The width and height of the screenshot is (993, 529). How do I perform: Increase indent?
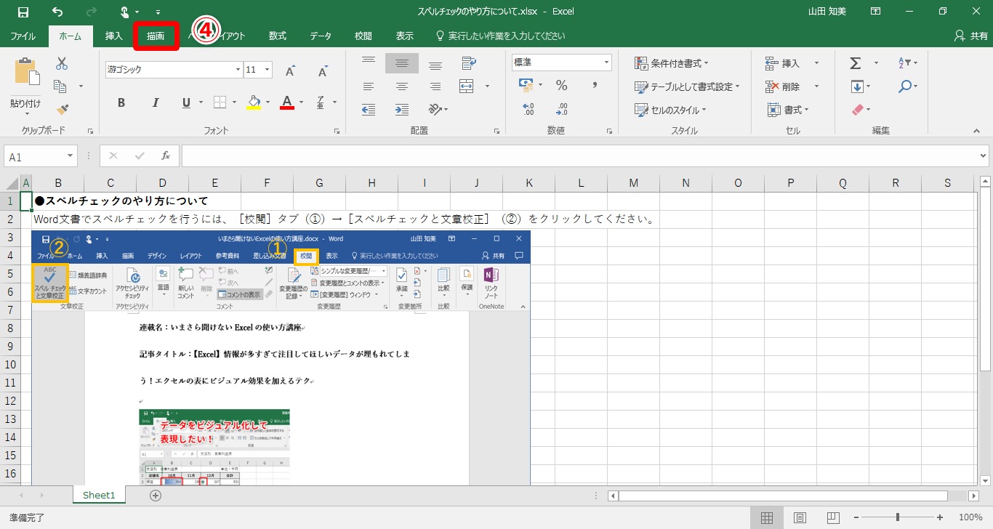(402, 110)
